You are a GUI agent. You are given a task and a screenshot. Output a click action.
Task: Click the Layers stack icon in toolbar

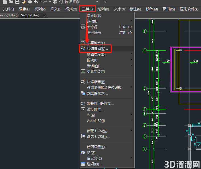[x=55, y=2]
